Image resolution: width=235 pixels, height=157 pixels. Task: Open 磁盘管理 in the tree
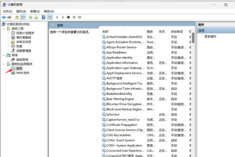[22, 60]
